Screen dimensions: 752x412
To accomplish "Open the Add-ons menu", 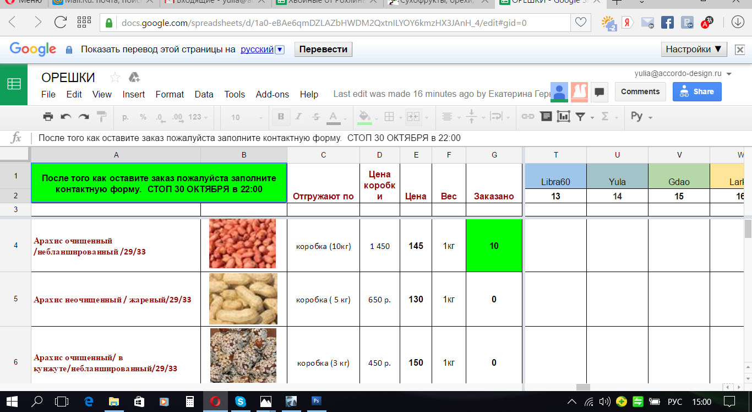I will pyautogui.click(x=272, y=94).
